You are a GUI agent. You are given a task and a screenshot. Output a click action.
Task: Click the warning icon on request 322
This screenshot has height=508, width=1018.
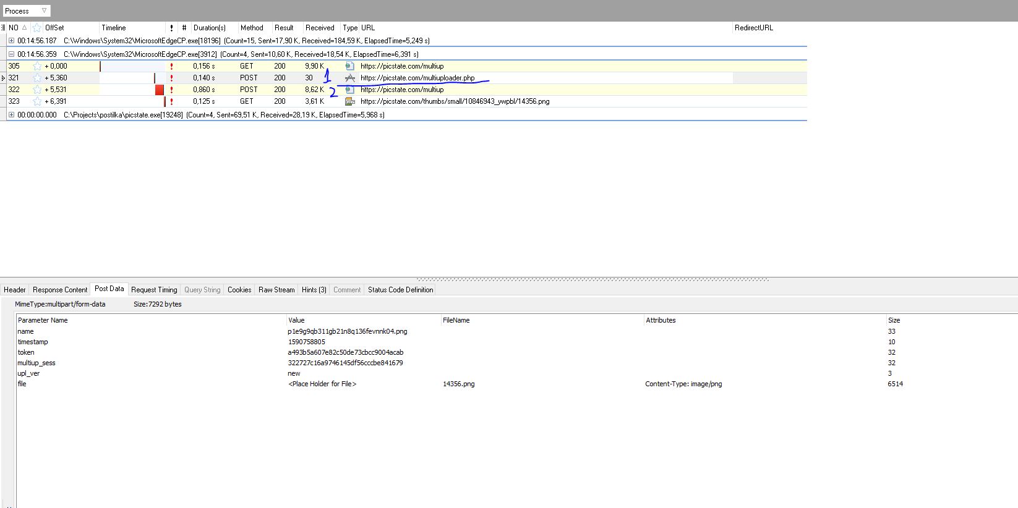pyautogui.click(x=171, y=90)
